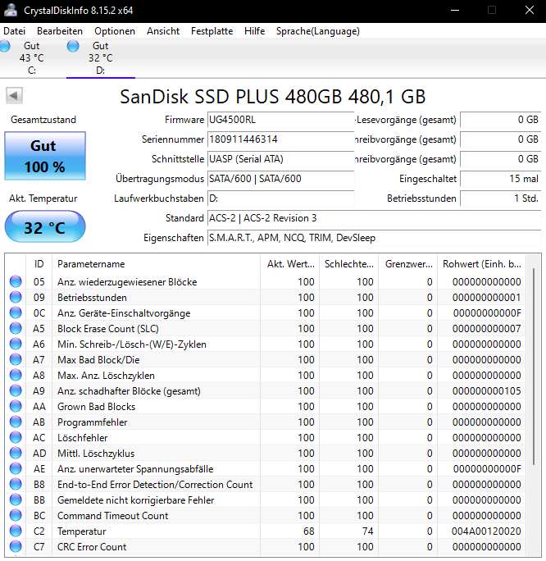Click the Standard field ACS-2 Revision 3
This screenshot has width=546, height=561.
click(375, 218)
